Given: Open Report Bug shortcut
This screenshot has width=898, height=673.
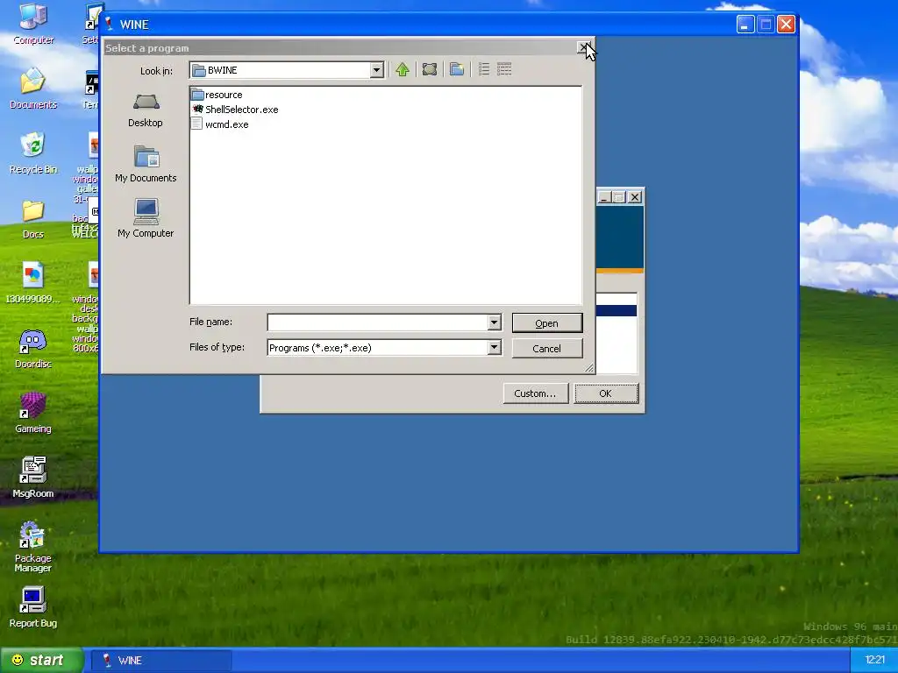Looking at the screenshot, I should [x=32, y=607].
